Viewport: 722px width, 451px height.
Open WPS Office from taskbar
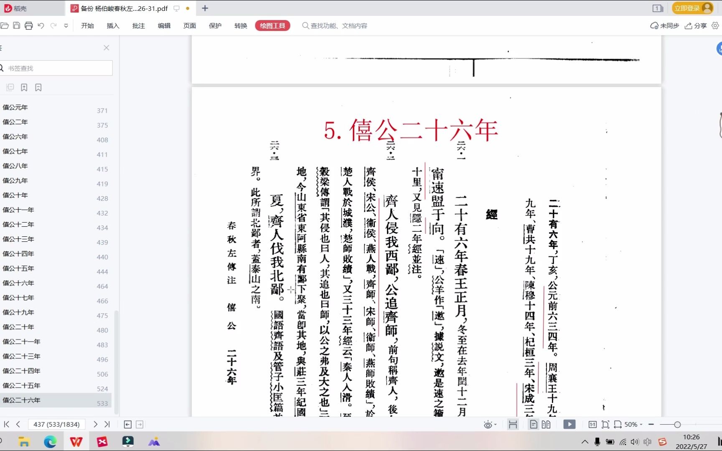(76, 441)
